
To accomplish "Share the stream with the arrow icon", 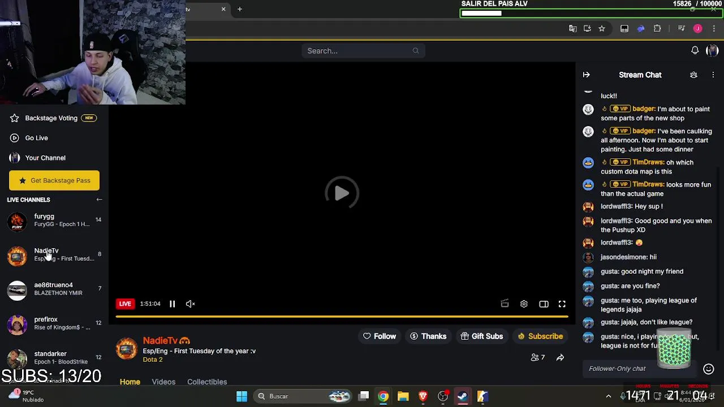I will tap(560, 357).
